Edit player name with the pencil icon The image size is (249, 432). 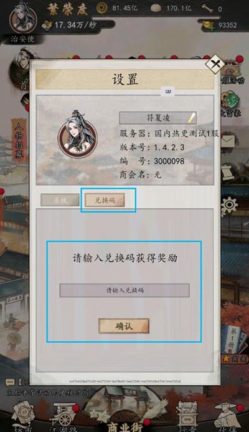tap(192, 118)
